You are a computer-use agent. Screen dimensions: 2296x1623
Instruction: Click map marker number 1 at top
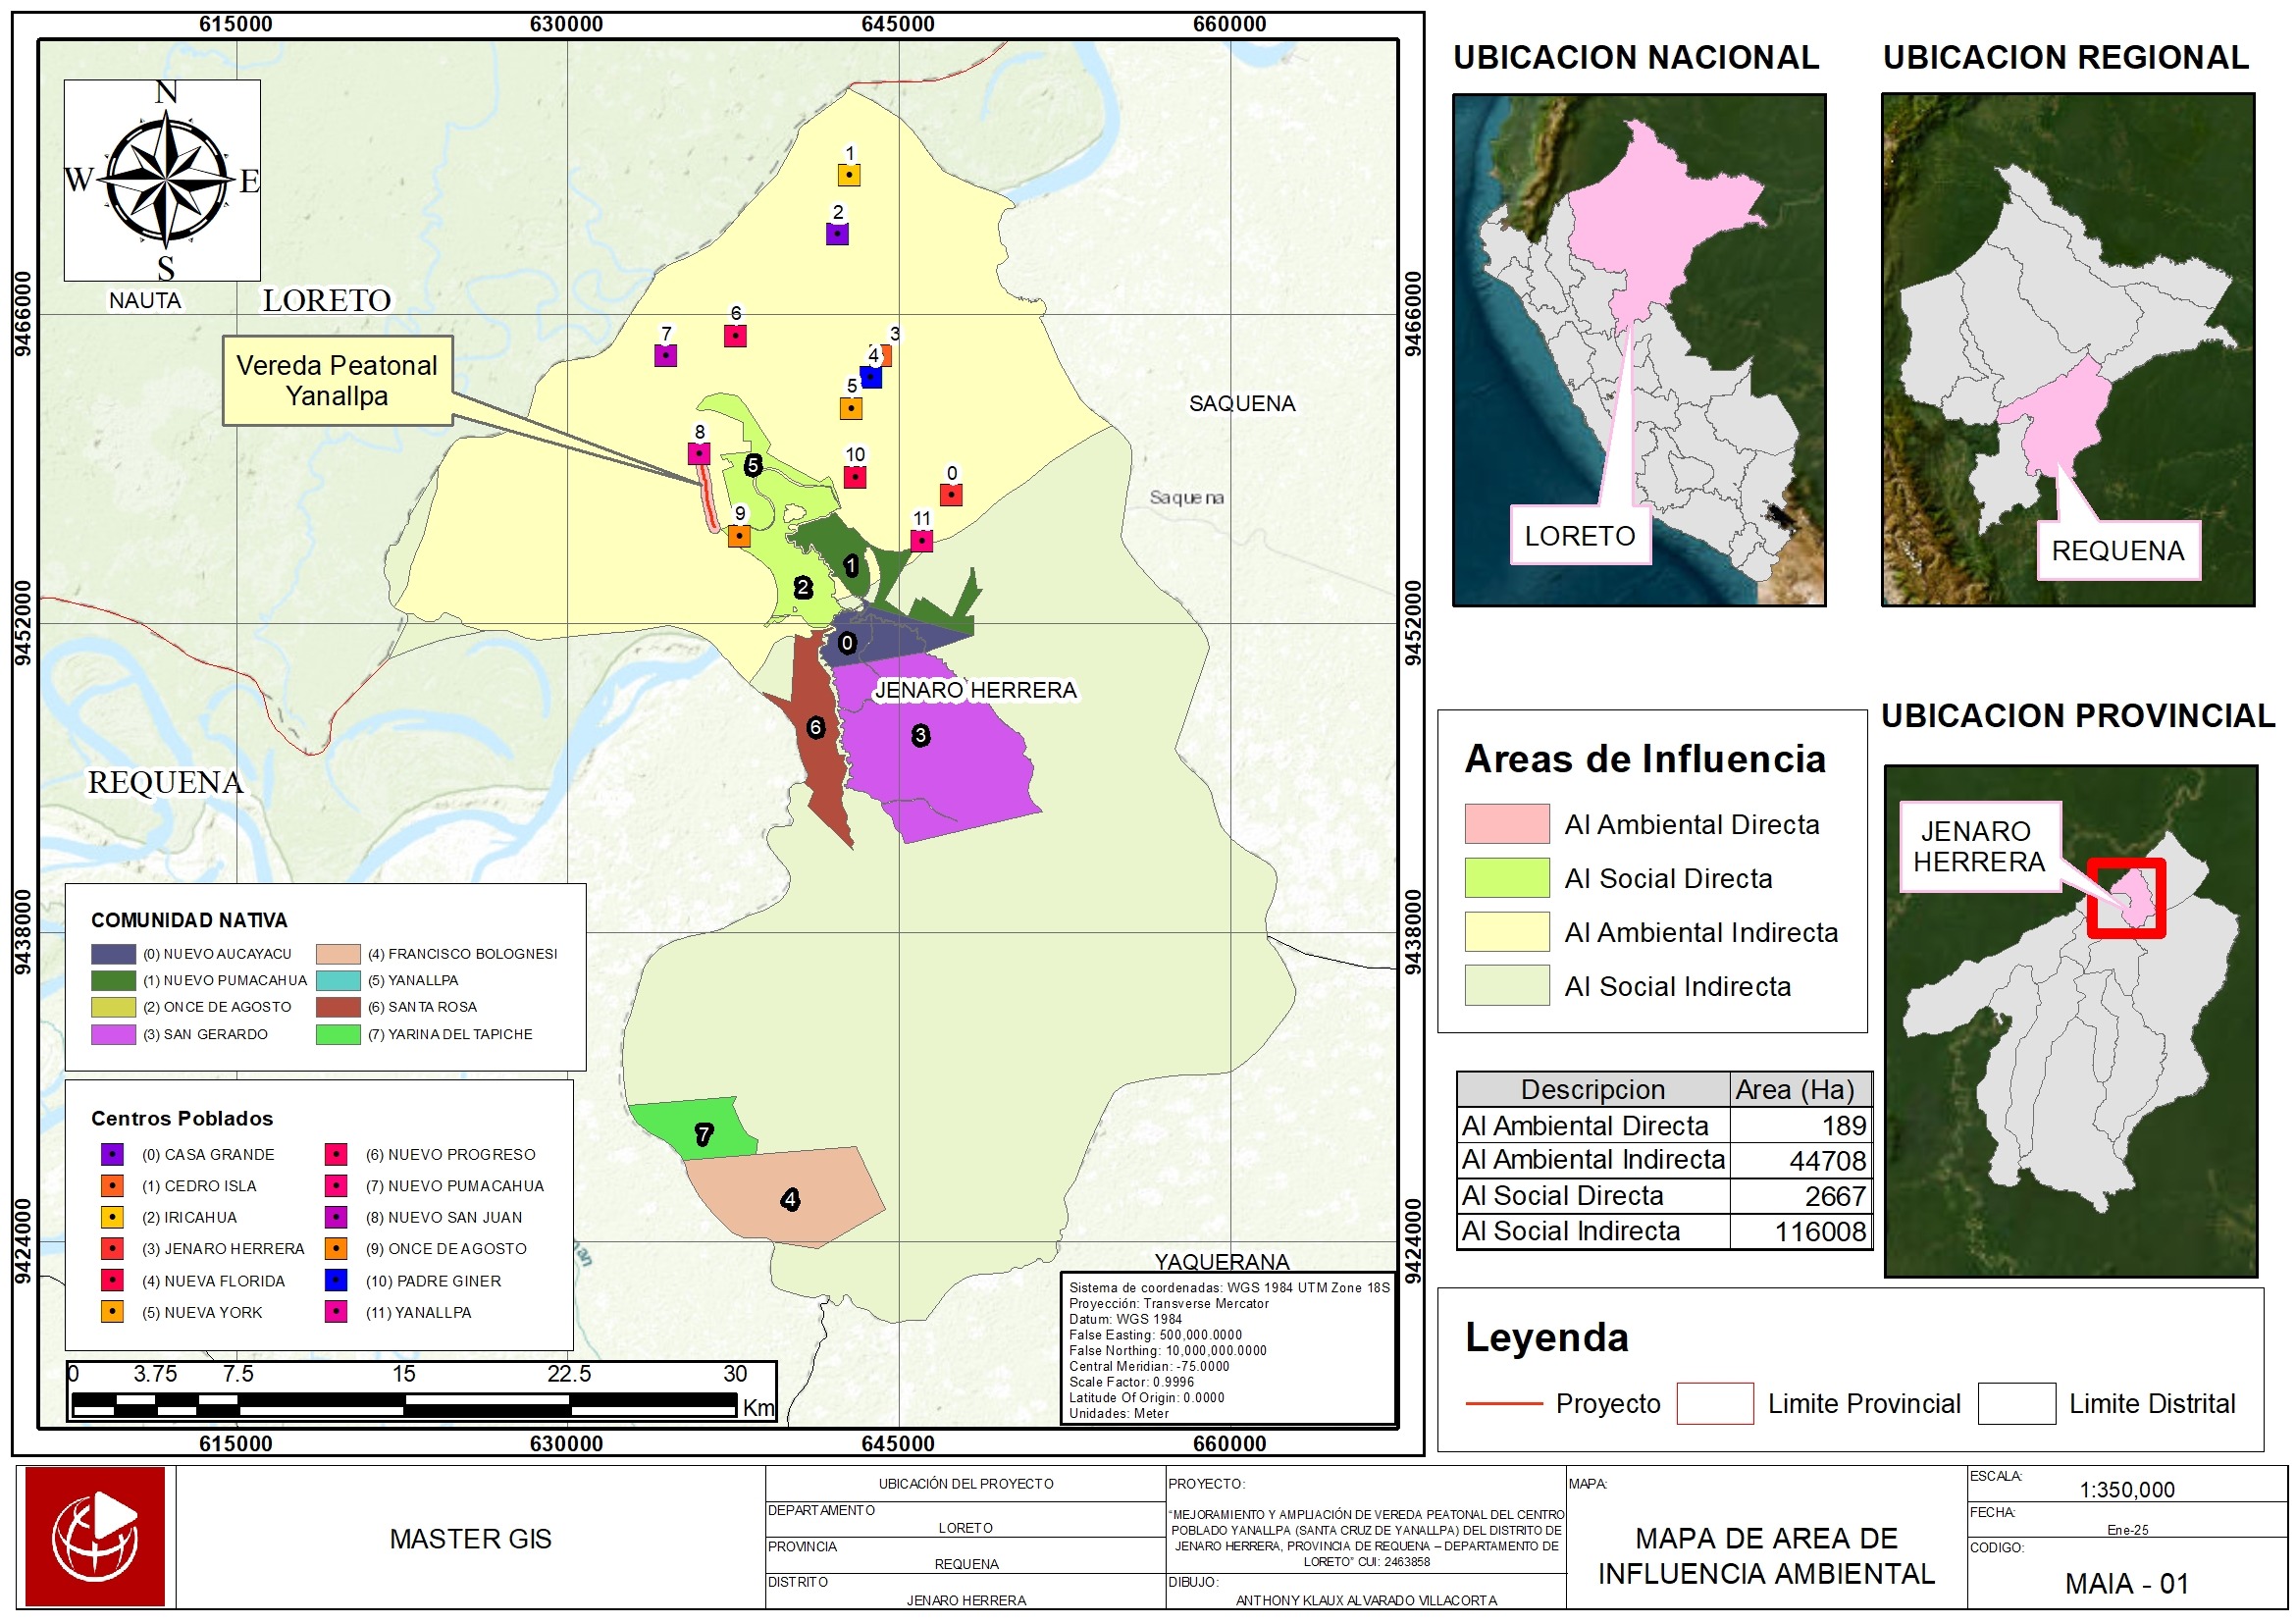849,175
